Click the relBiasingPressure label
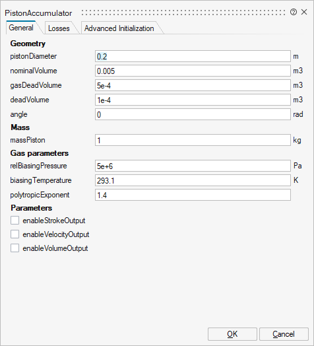Viewport: 314px width, 346px height. click(38, 166)
